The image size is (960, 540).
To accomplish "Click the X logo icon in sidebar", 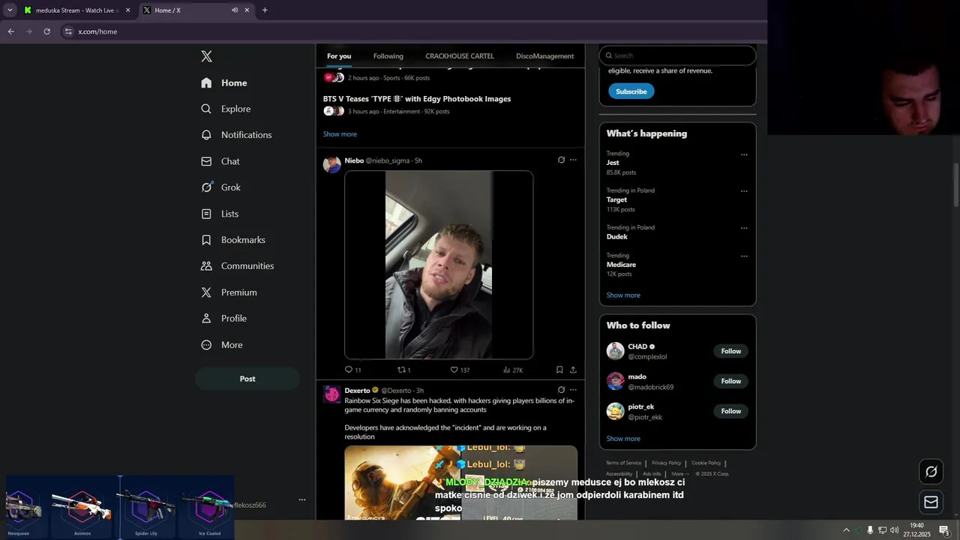I will click(207, 56).
